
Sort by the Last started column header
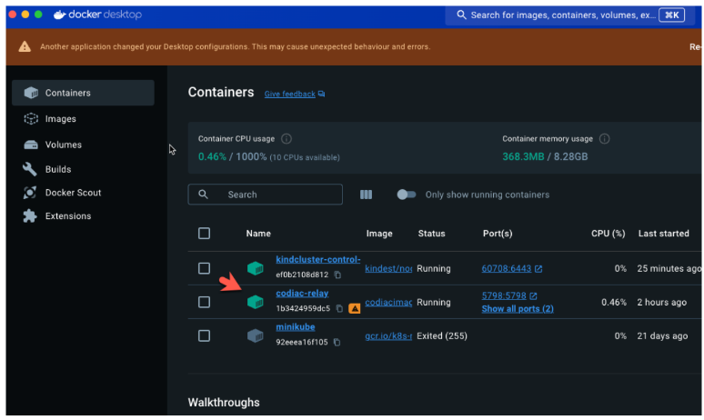coord(664,234)
